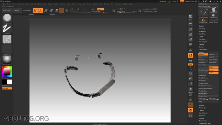The height and width of the screenshot is (125, 222).
Task: Open the Preferences menu
Action: (81, 4)
